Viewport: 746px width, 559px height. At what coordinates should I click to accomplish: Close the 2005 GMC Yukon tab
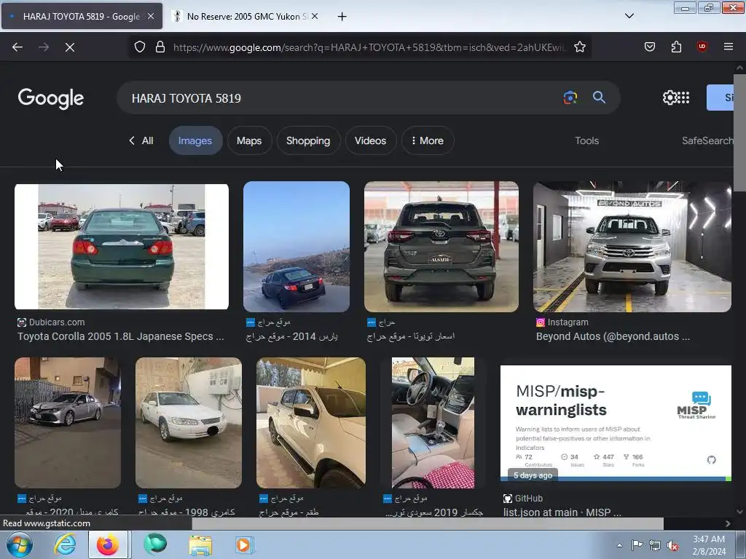point(315,16)
